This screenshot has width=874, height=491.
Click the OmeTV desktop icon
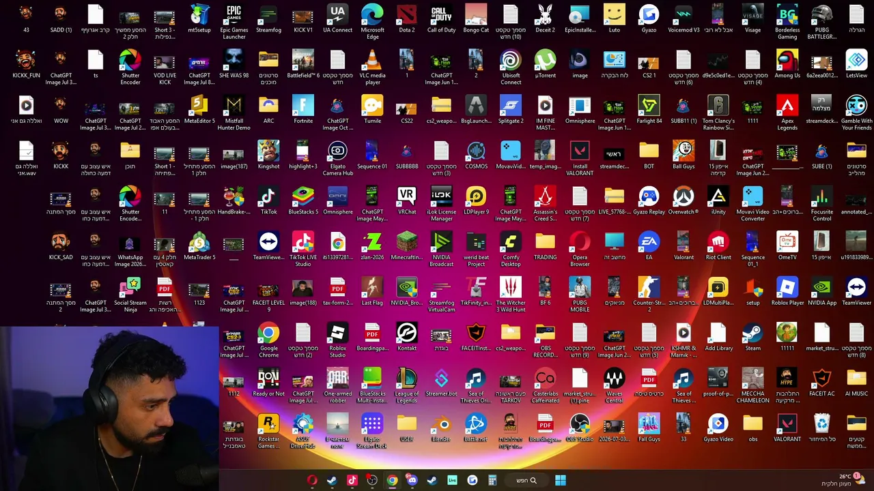click(787, 246)
